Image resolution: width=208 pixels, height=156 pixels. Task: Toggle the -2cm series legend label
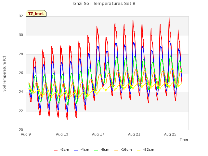pos(65,149)
